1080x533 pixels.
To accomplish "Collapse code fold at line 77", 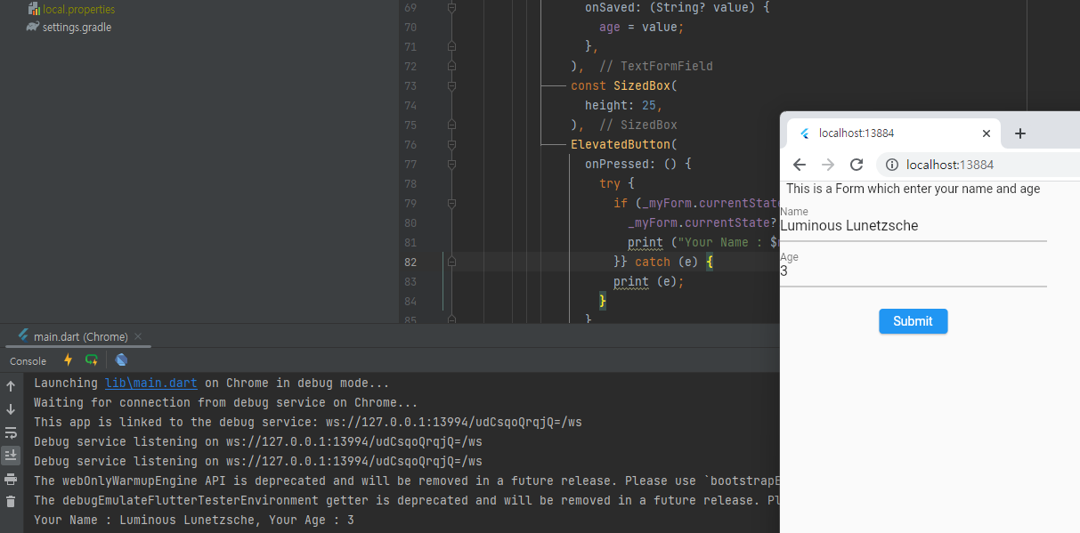I will pyautogui.click(x=451, y=164).
